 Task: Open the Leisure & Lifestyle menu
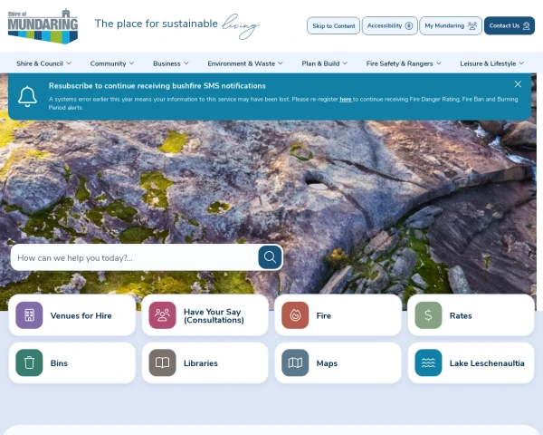pos(491,63)
